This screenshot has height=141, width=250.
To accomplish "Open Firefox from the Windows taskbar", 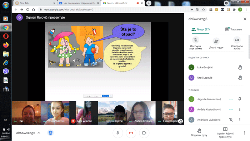I will coord(6,45).
